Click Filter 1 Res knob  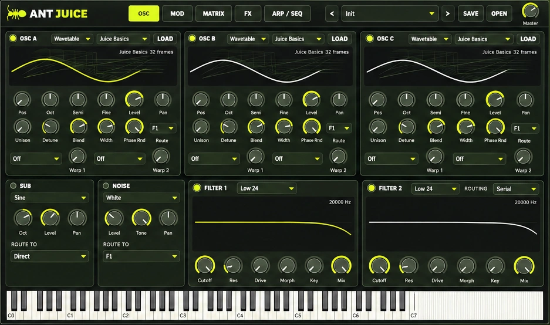click(x=233, y=265)
